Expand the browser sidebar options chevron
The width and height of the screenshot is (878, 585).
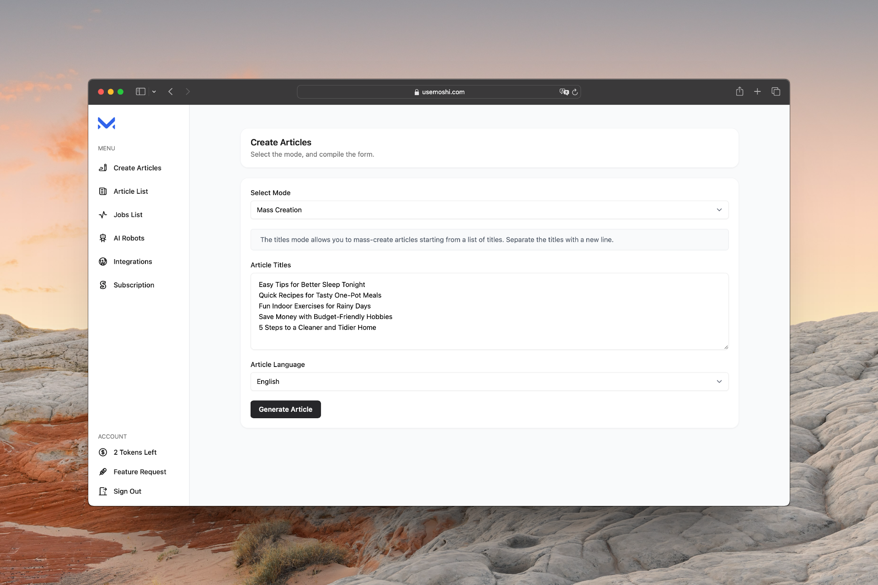coord(154,92)
